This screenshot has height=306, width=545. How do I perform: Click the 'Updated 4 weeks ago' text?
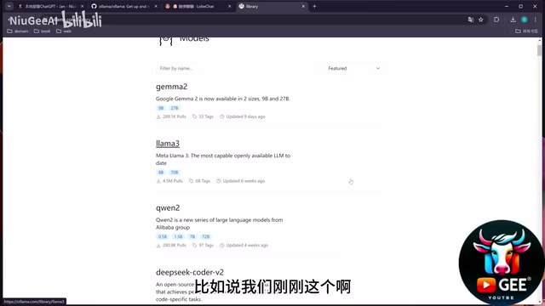tap(247, 245)
